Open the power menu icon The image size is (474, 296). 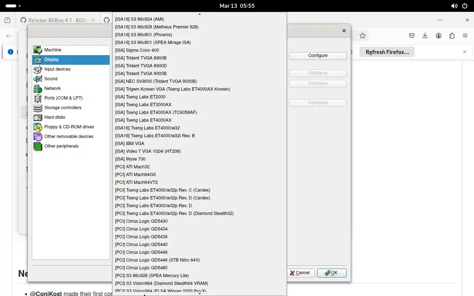coord(465,6)
